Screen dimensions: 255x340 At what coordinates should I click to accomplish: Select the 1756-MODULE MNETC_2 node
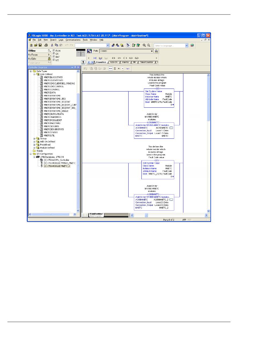coord(57,166)
